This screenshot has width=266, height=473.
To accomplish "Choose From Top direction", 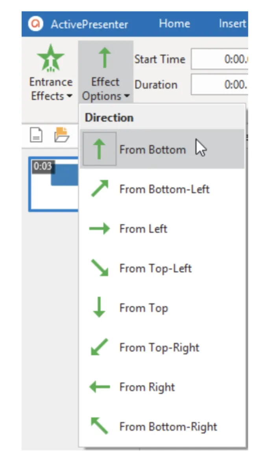I will pos(144,308).
